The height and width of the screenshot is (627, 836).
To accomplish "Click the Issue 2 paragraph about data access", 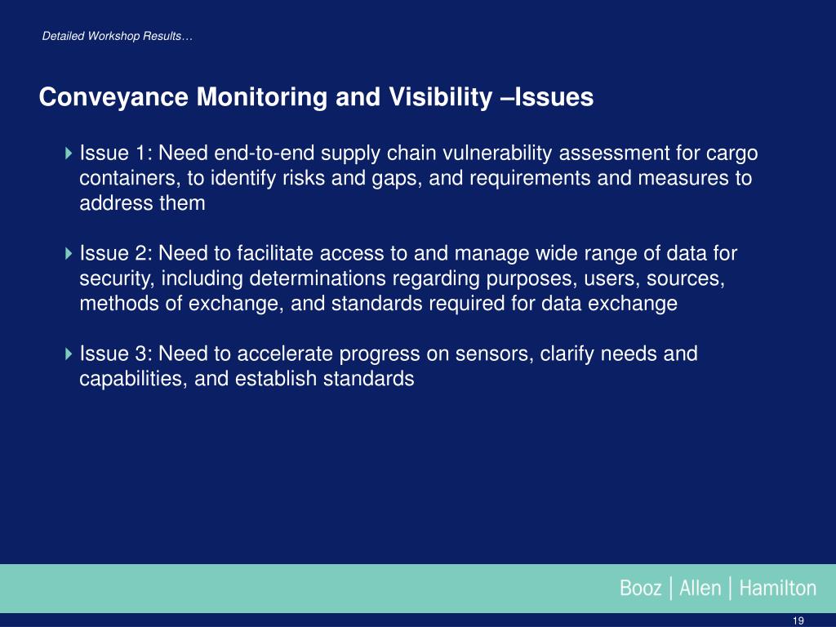I will [408, 278].
